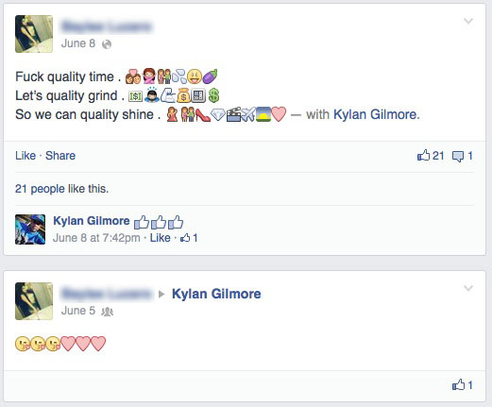Click the friends audience icon beside June 5
492x407 pixels.
[x=107, y=312]
